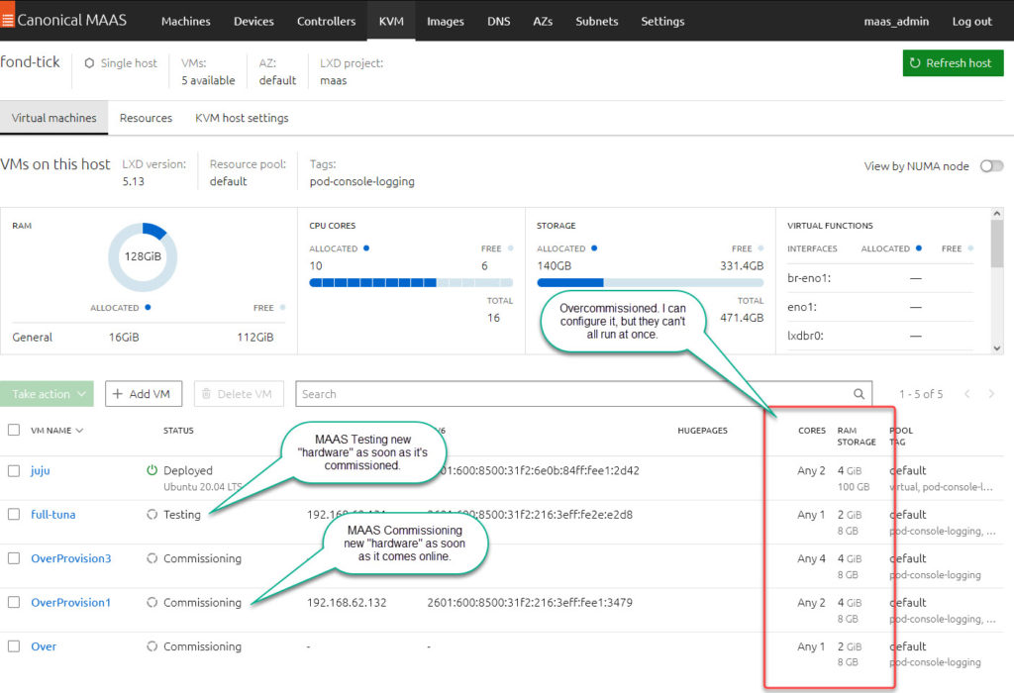The height and width of the screenshot is (693, 1014).
Task: Switch to KVM host settings tab
Action: pyautogui.click(x=242, y=118)
